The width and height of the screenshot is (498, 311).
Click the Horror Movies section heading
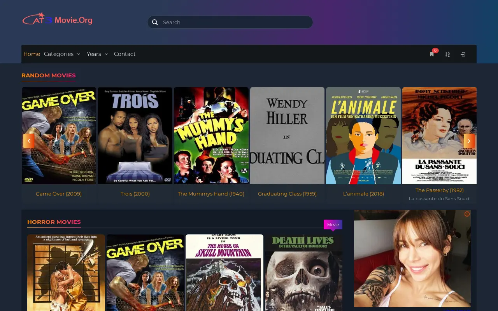(54, 222)
